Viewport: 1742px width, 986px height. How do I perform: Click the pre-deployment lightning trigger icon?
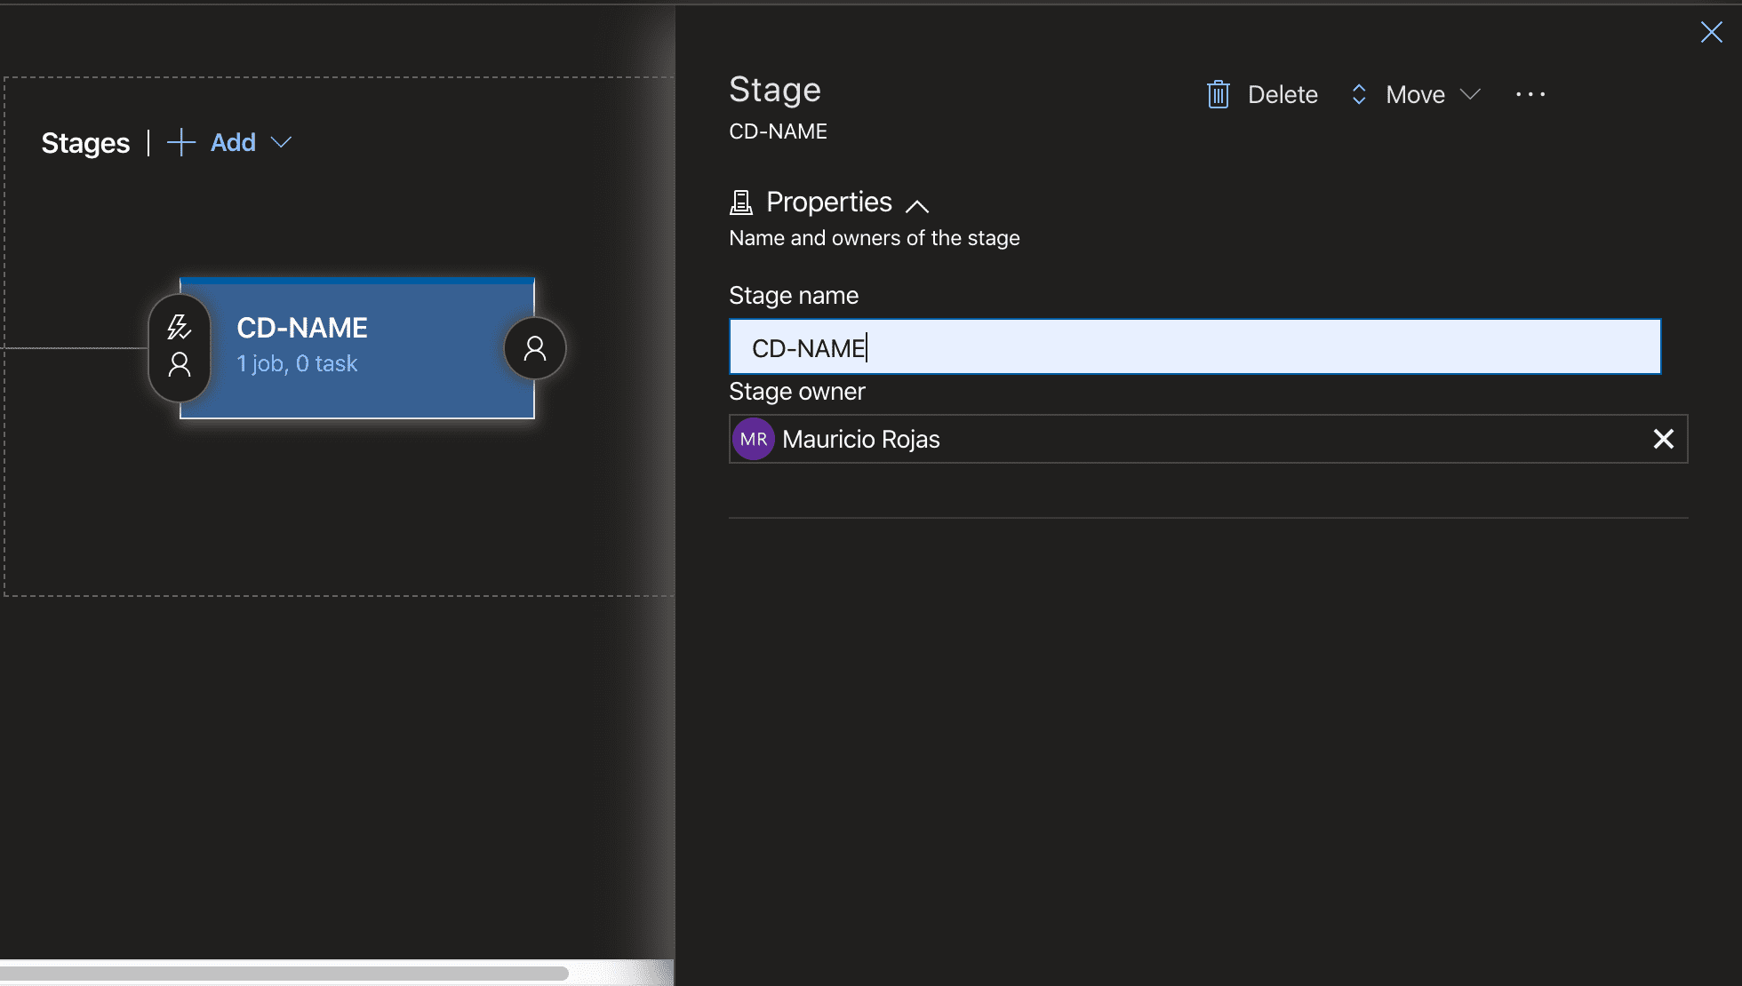[x=179, y=327]
